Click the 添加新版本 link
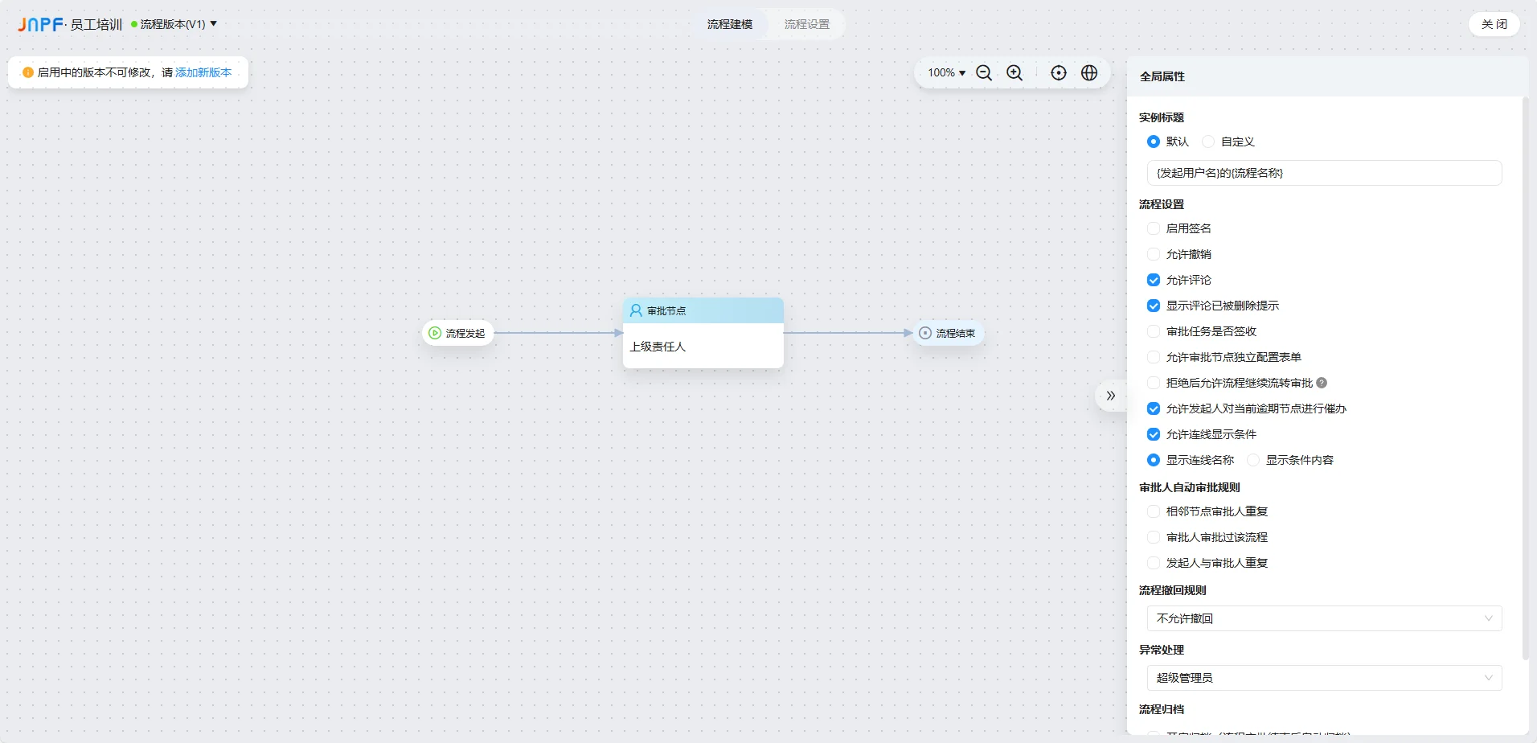 [203, 72]
